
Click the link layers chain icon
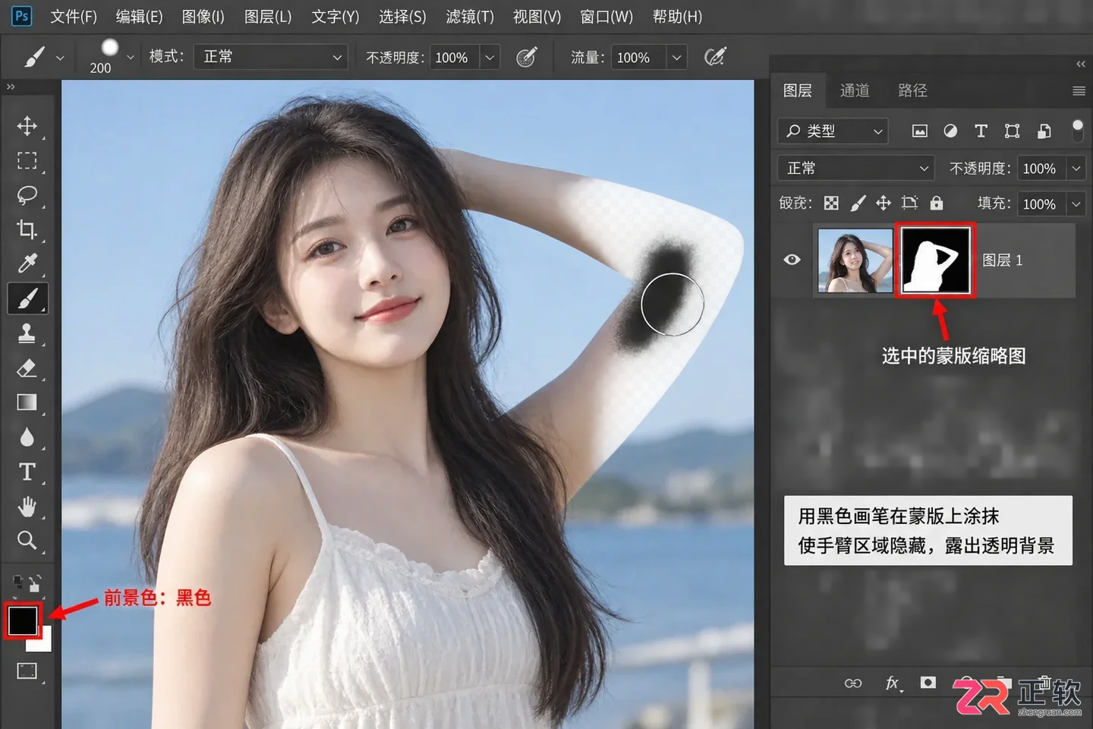click(x=853, y=683)
